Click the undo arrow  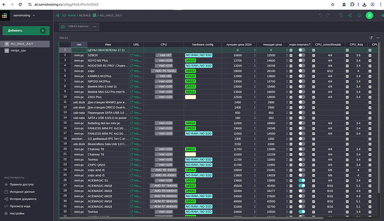320,16
